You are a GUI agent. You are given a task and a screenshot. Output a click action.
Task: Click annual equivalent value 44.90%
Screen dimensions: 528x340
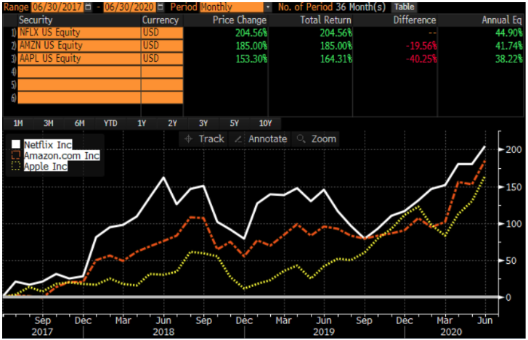[x=509, y=33]
